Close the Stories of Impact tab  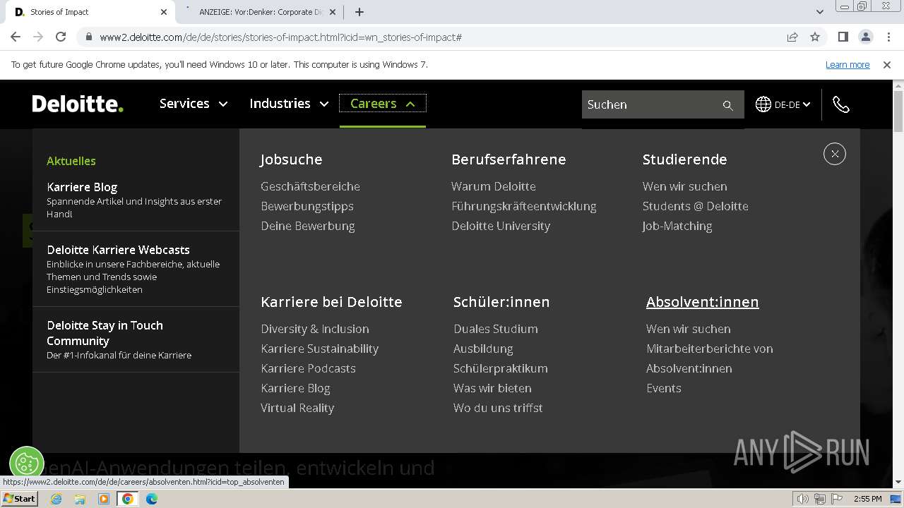164,12
